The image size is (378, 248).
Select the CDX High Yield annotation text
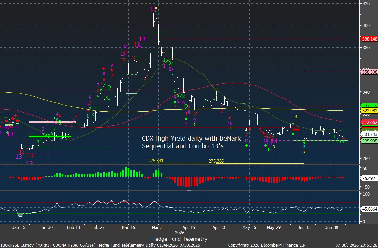tap(191, 142)
